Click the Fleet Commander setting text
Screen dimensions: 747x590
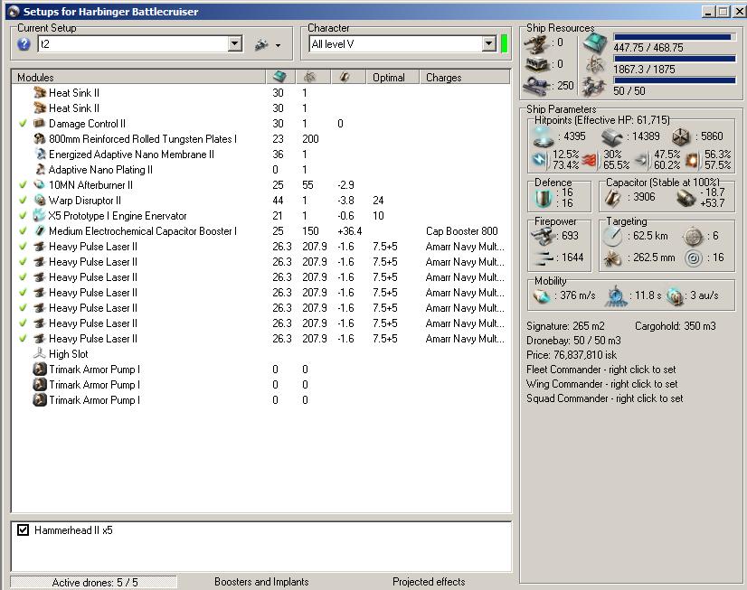coord(601,370)
